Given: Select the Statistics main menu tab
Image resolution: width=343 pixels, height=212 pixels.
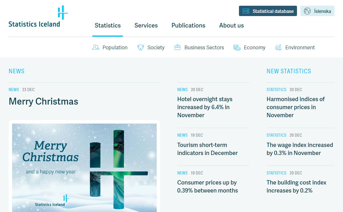Looking at the screenshot, I should pyautogui.click(x=108, y=25).
